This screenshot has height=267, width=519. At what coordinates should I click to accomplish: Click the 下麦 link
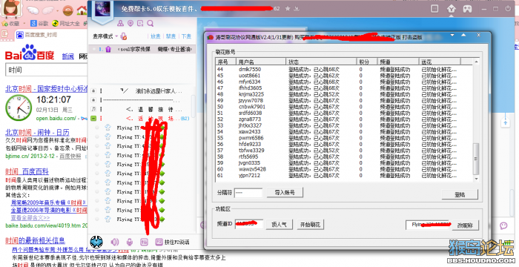click(186, 36)
